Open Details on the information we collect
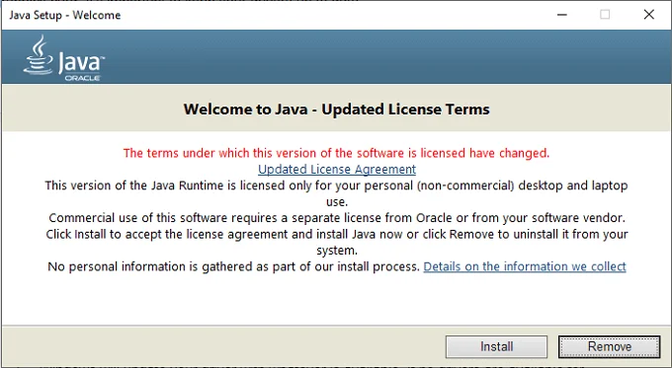This screenshot has width=672, height=368. pyautogui.click(x=525, y=266)
